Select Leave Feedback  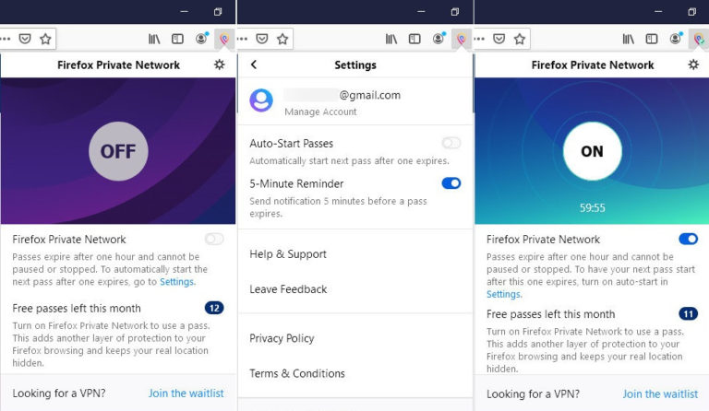[x=288, y=289]
